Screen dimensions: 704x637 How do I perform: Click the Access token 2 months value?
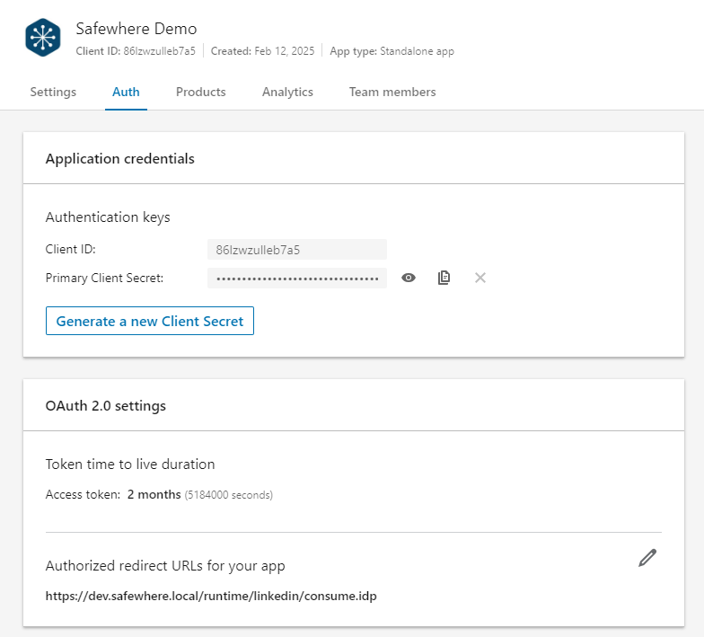(154, 494)
